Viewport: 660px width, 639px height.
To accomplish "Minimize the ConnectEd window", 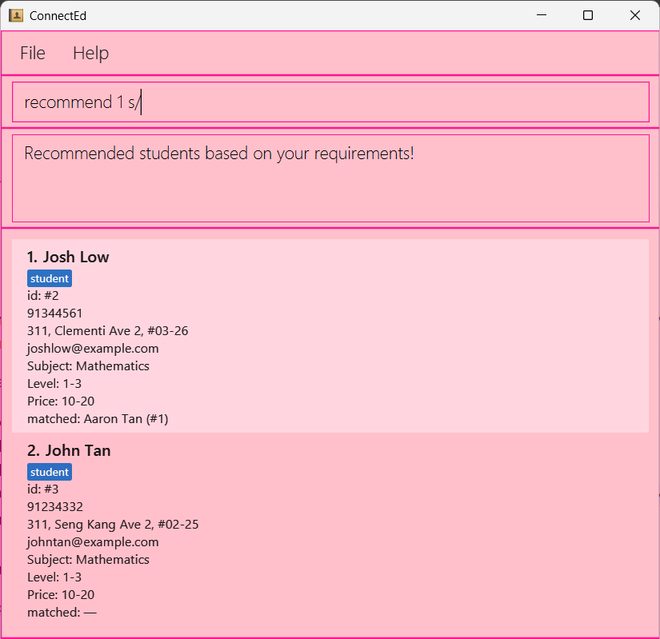I will pos(542,15).
